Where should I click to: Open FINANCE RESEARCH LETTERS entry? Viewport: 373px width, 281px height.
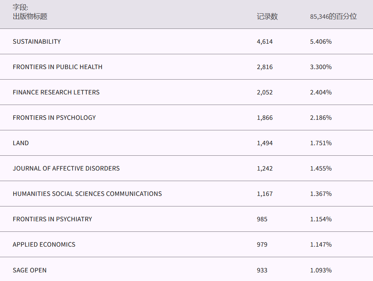[56, 92]
